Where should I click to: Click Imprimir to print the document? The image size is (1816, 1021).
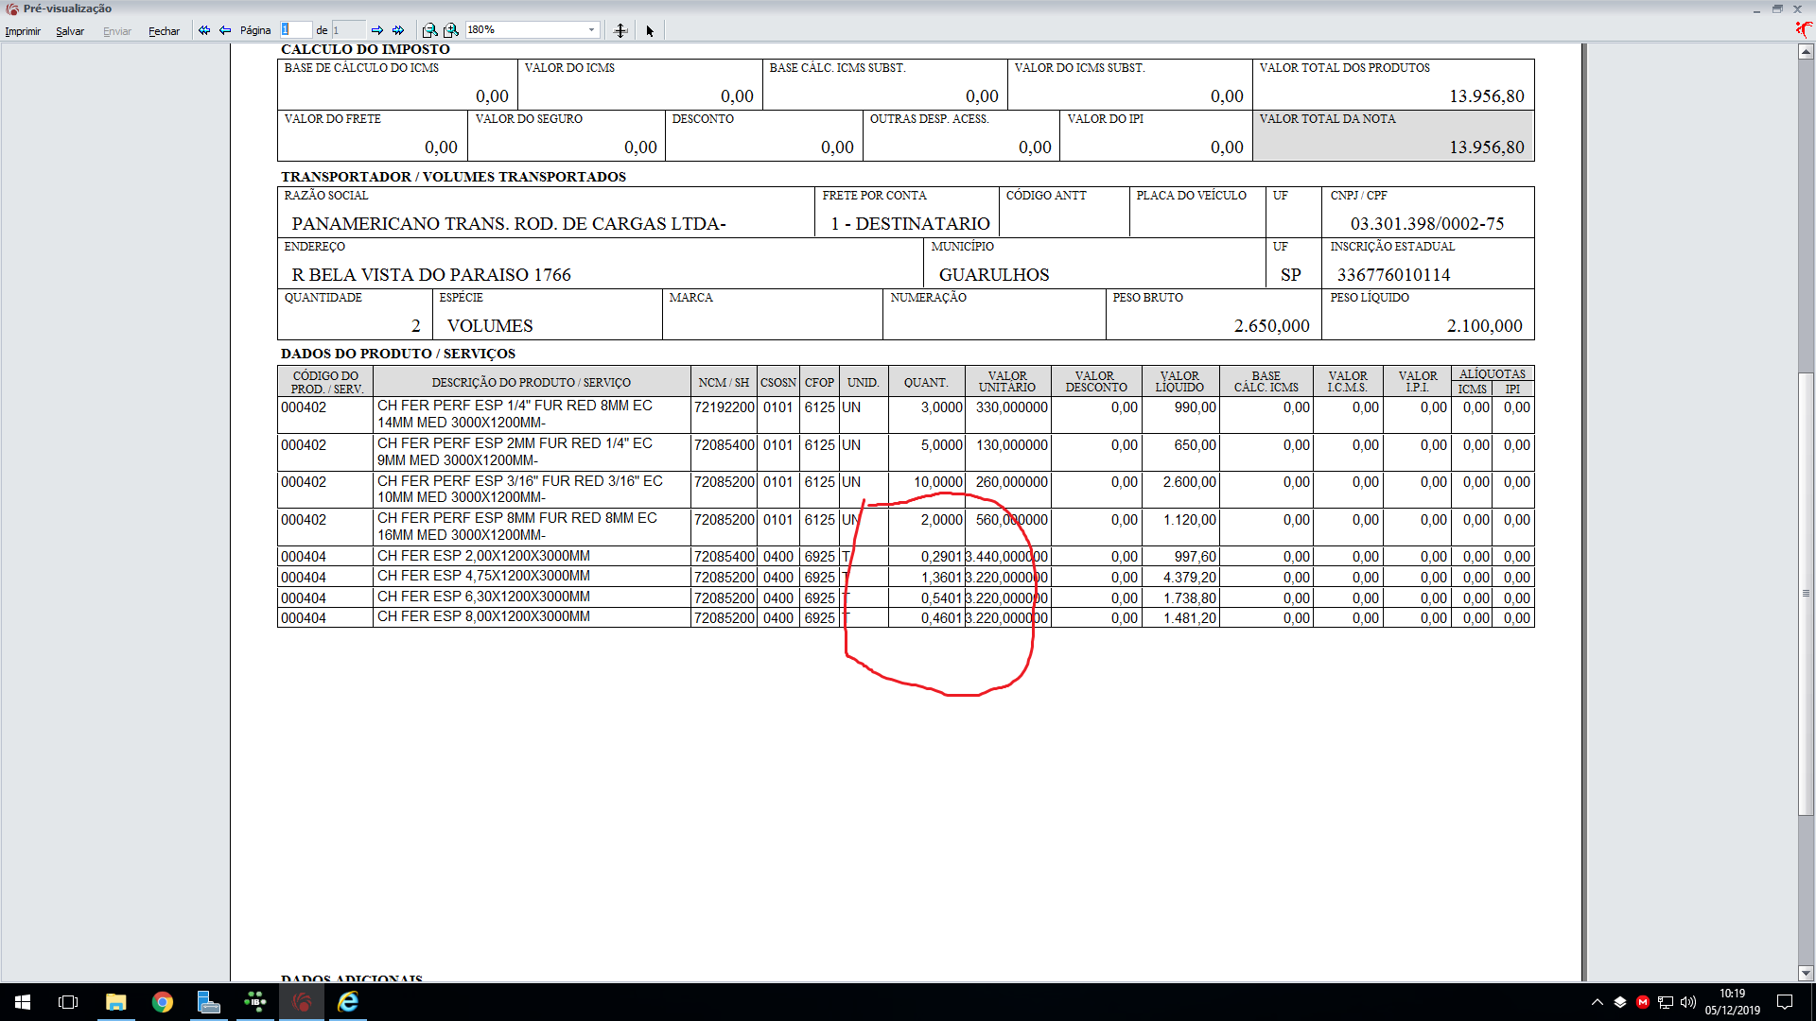coord(23,31)
